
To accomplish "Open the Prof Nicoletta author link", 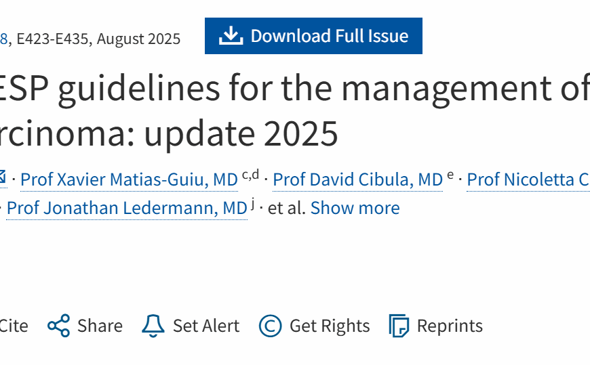I will [528, 179].
